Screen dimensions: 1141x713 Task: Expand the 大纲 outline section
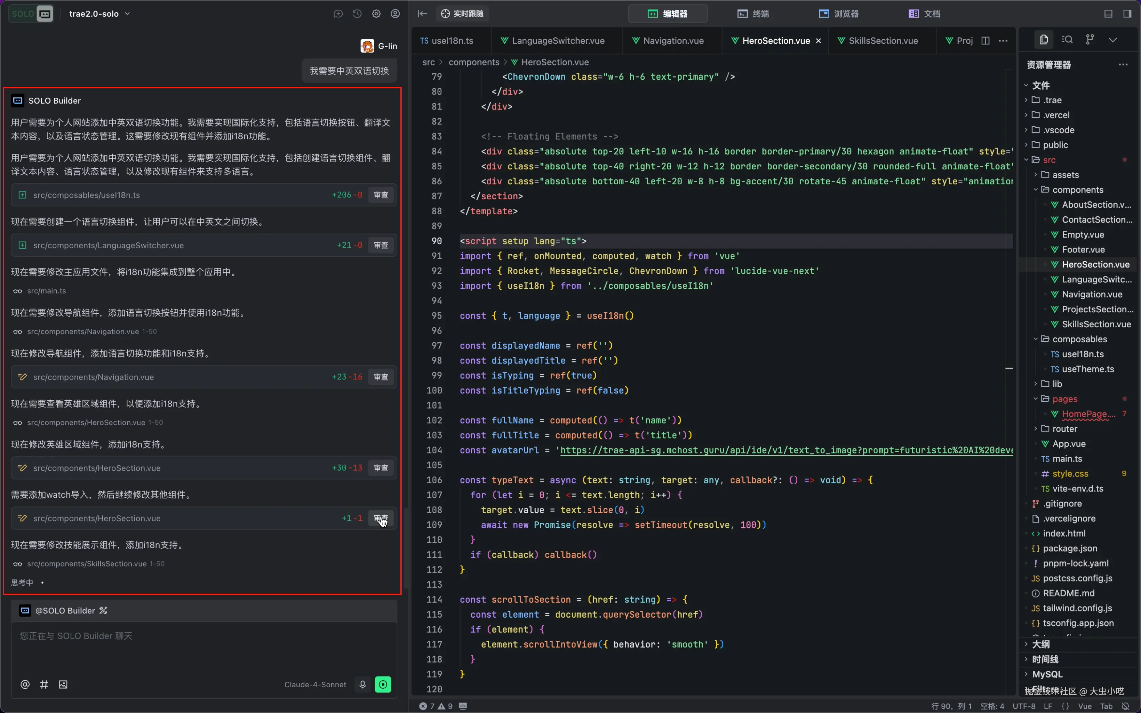(1040, 644)
